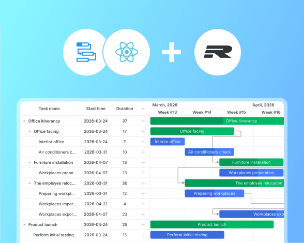
Task: Click Product launch duration 25
Action: point(125,224)
